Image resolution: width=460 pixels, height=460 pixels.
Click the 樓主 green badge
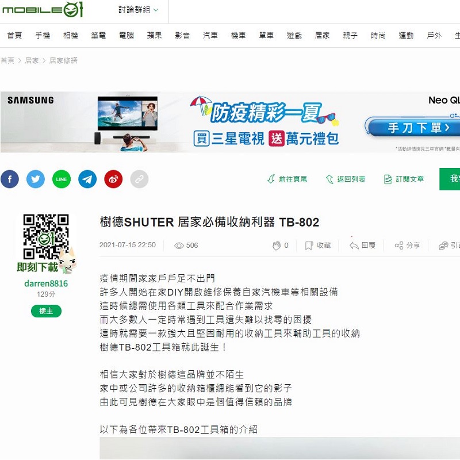point(46,311)
